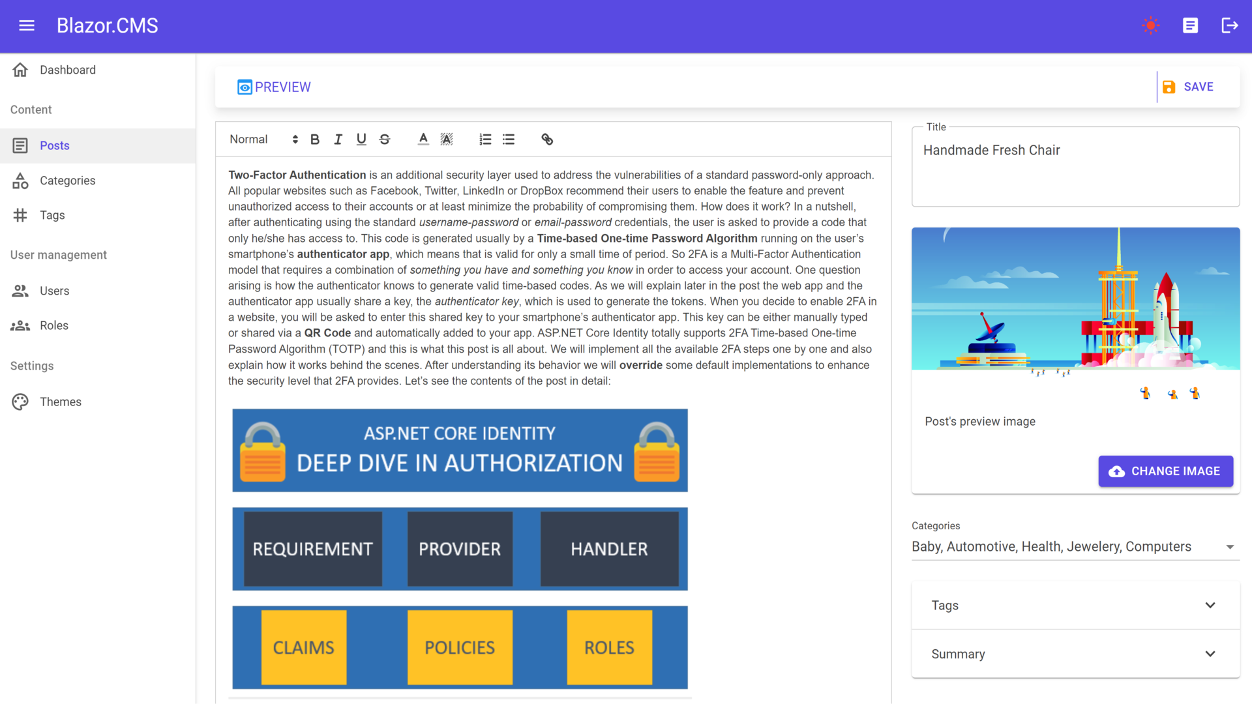Open the text highlight background picker

tap(447, 139)
